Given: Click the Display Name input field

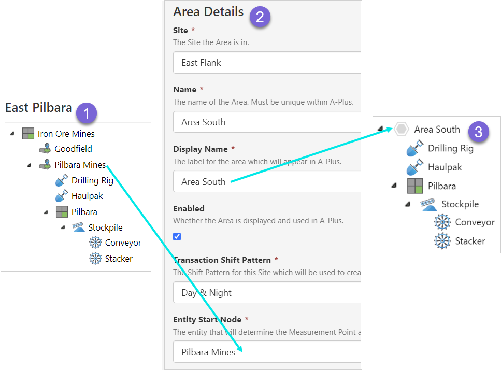Looking at the screenshot, I should [x=267, y=181].
